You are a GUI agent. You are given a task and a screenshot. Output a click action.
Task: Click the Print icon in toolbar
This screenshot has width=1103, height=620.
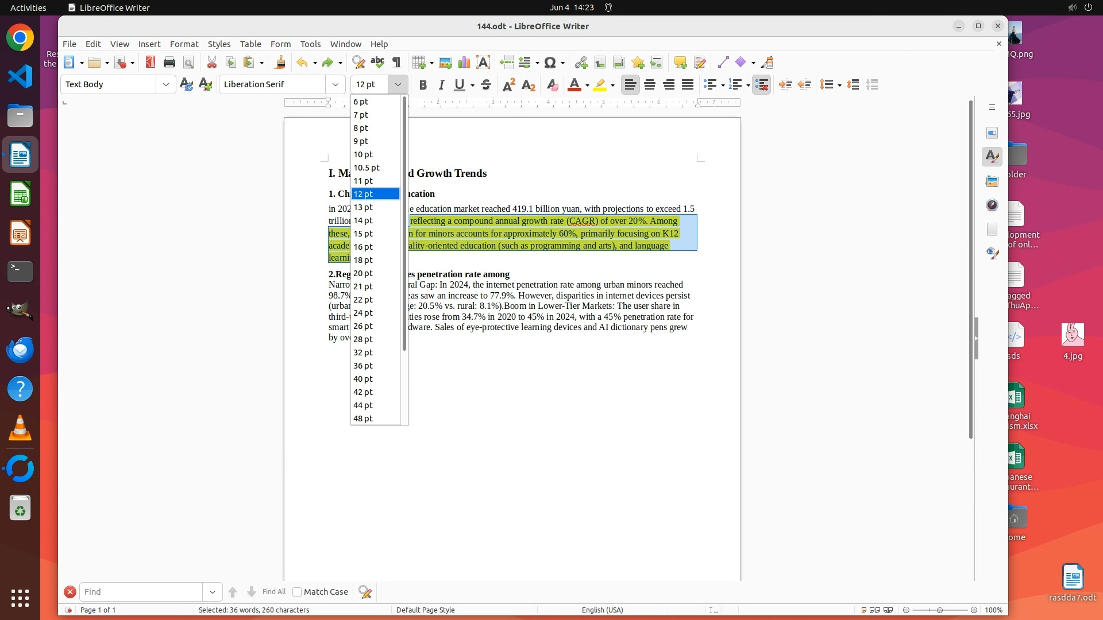(x=169, y=63)
